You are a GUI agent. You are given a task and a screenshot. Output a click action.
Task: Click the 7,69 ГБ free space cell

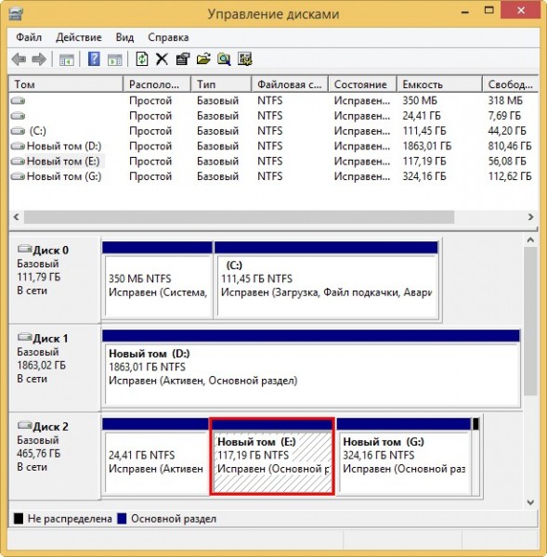pos(504,116)
